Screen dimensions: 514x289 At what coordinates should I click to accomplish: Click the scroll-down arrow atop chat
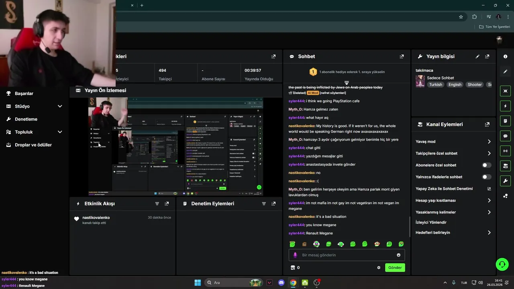[347, 83]
